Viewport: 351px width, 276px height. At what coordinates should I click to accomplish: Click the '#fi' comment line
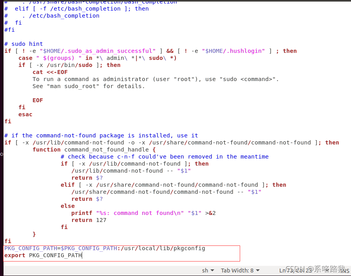pyautogui.click(x=9, y=30)
